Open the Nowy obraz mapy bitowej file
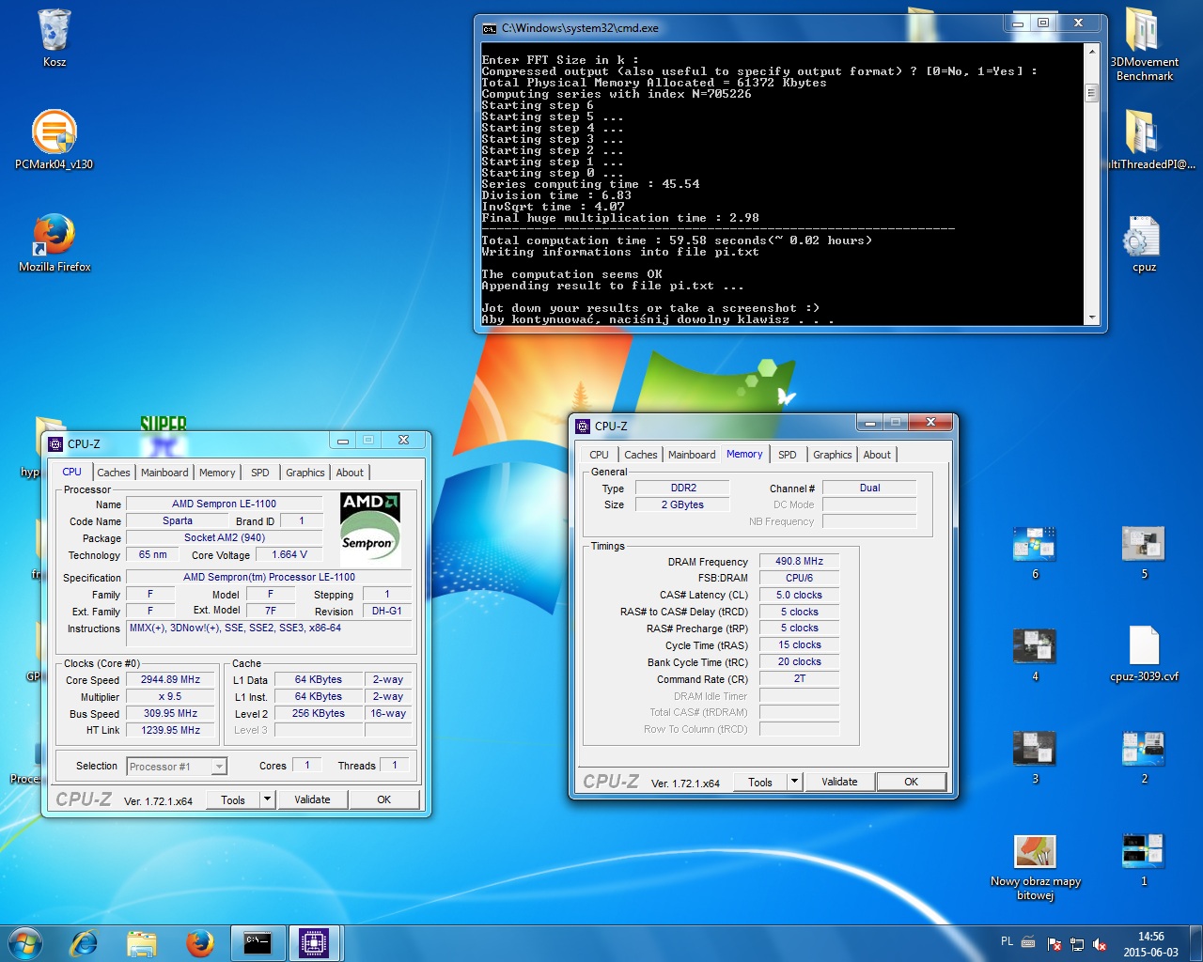This screenshot has height=962, width=1203. 1035,866
